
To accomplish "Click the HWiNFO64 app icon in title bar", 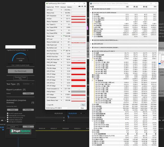I will point(91,4).
